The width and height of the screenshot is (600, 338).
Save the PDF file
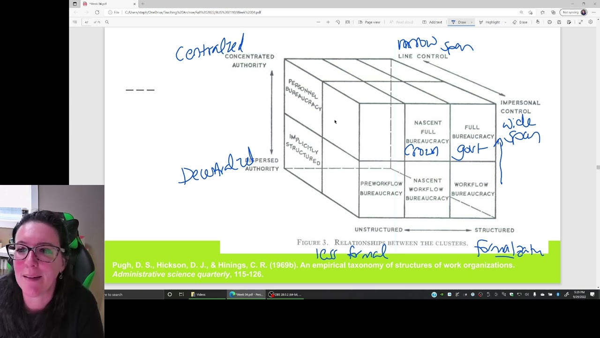click(559, 22)
